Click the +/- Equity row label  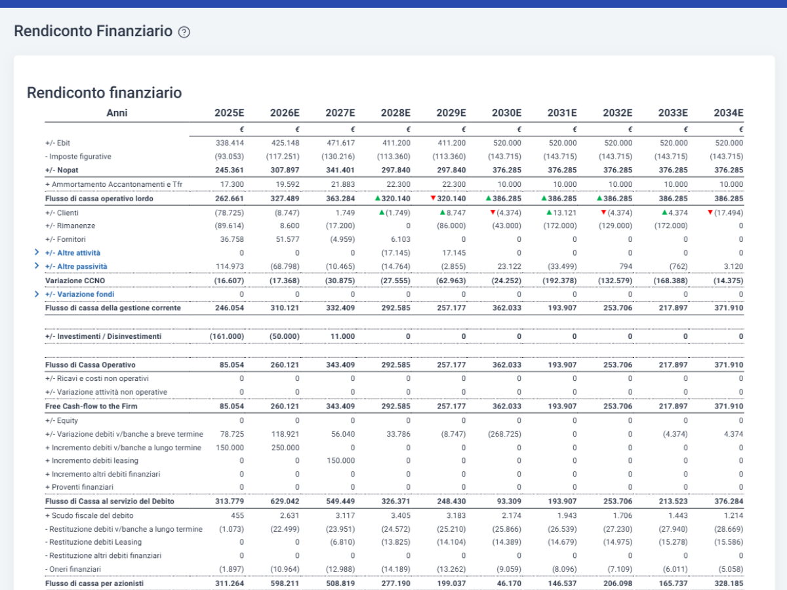[x=62, y=420]
